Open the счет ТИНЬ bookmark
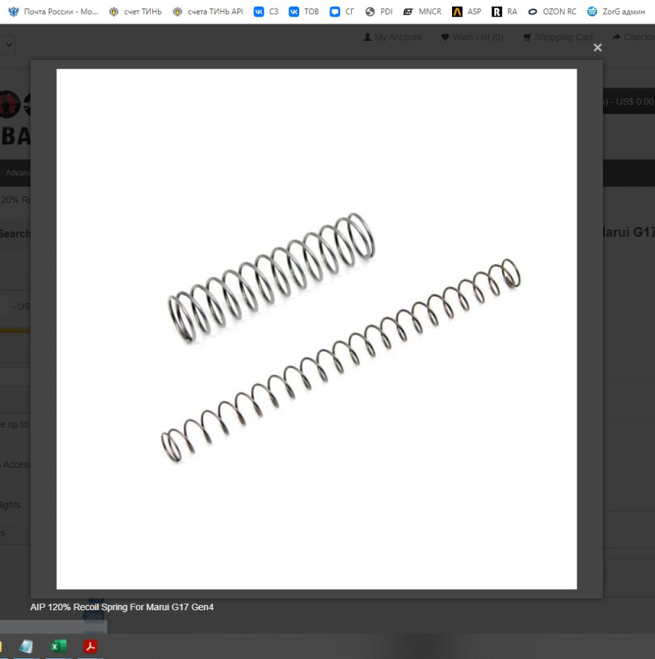This screenshot has height=659, width=655. [x=135, y=12]
